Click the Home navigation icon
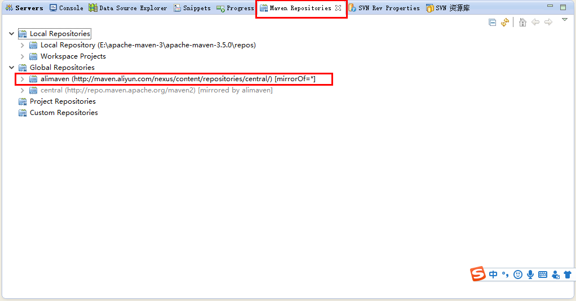 (x=522, y=23)
